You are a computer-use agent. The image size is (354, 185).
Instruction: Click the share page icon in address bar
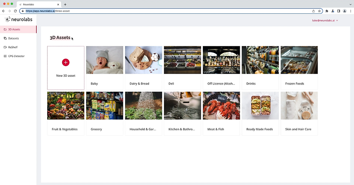coord(313,11)
